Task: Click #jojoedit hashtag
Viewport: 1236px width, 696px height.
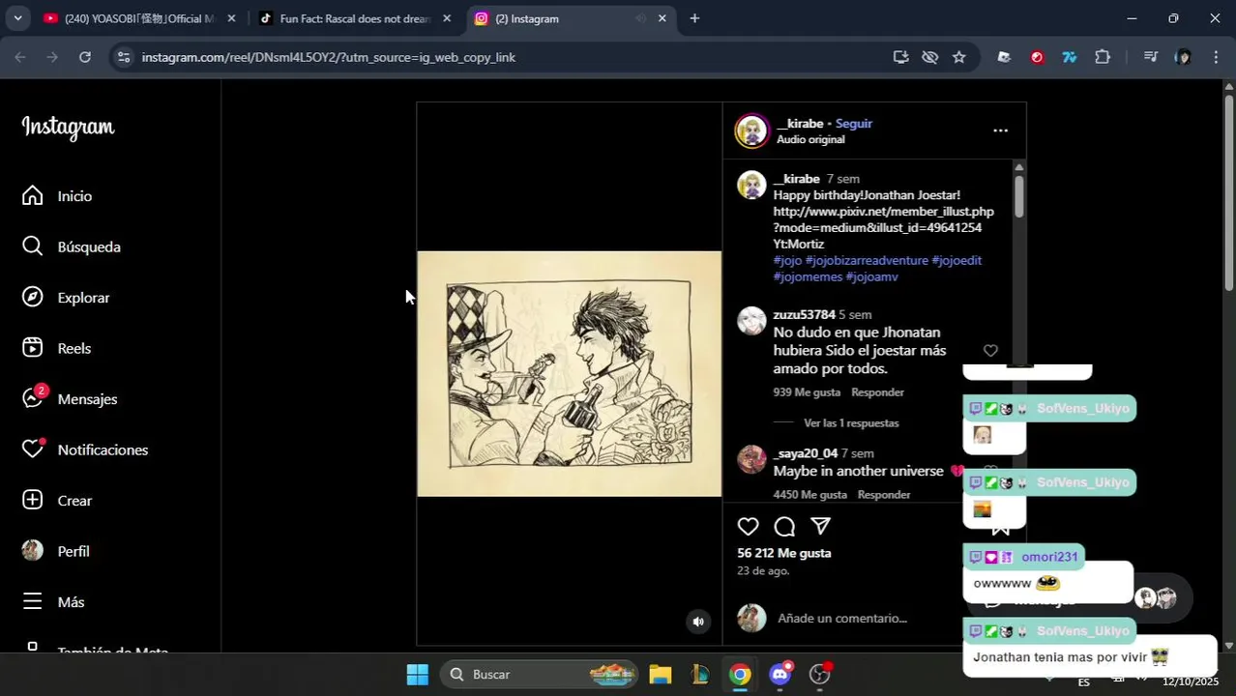Action: click(x=956, y=260)
